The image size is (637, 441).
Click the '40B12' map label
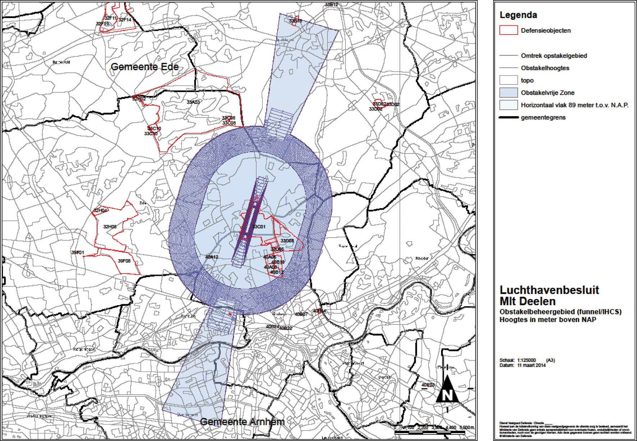point(277,272)
